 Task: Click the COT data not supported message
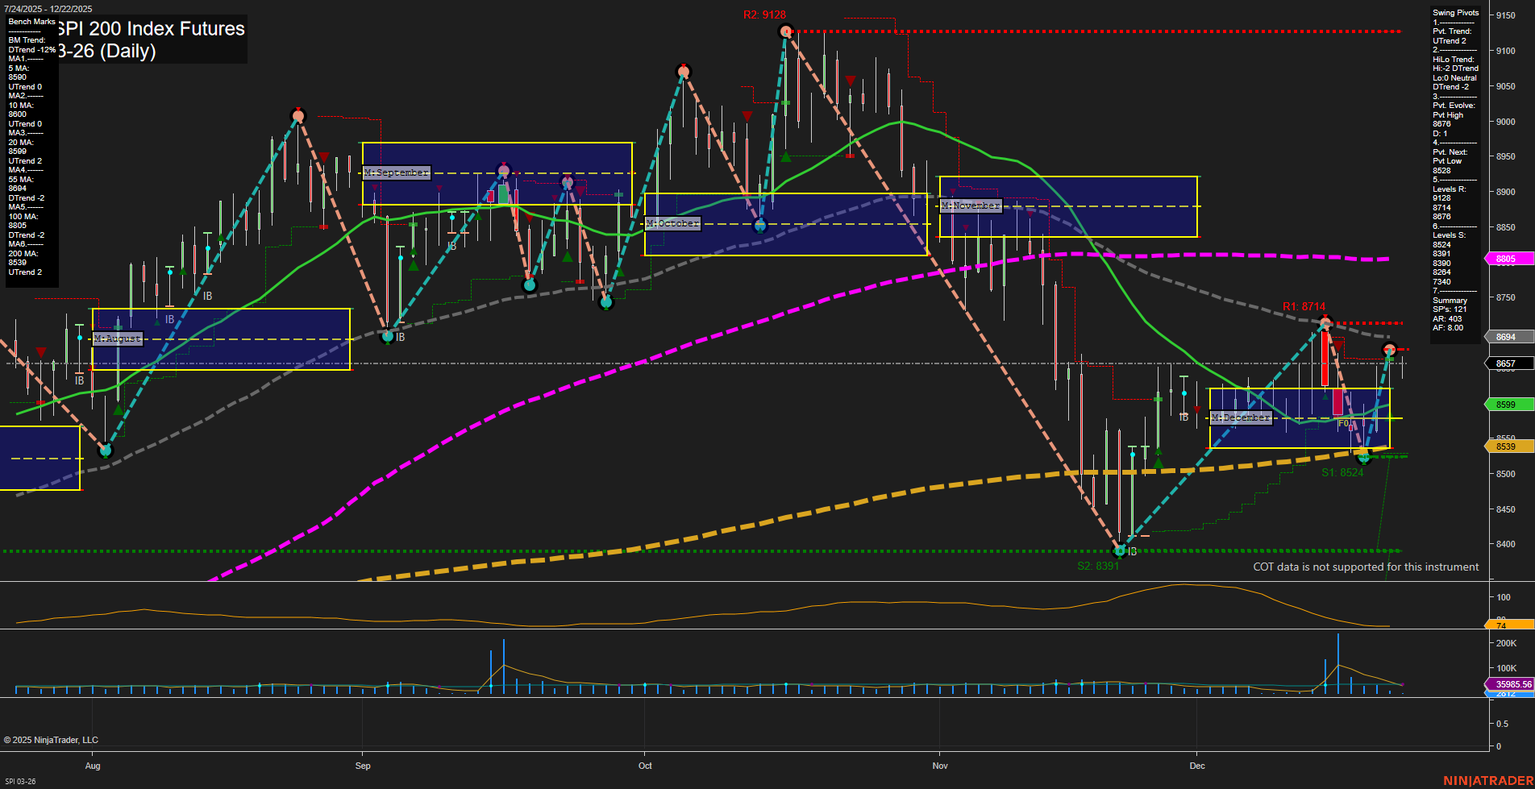tap(1365, 567)
